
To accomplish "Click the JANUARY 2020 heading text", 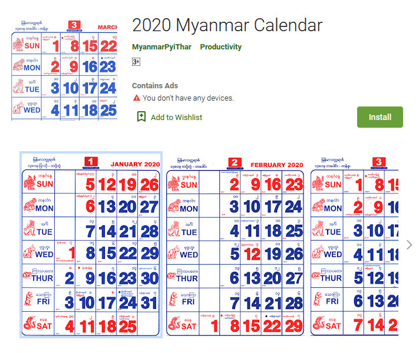I will point(135,164).
